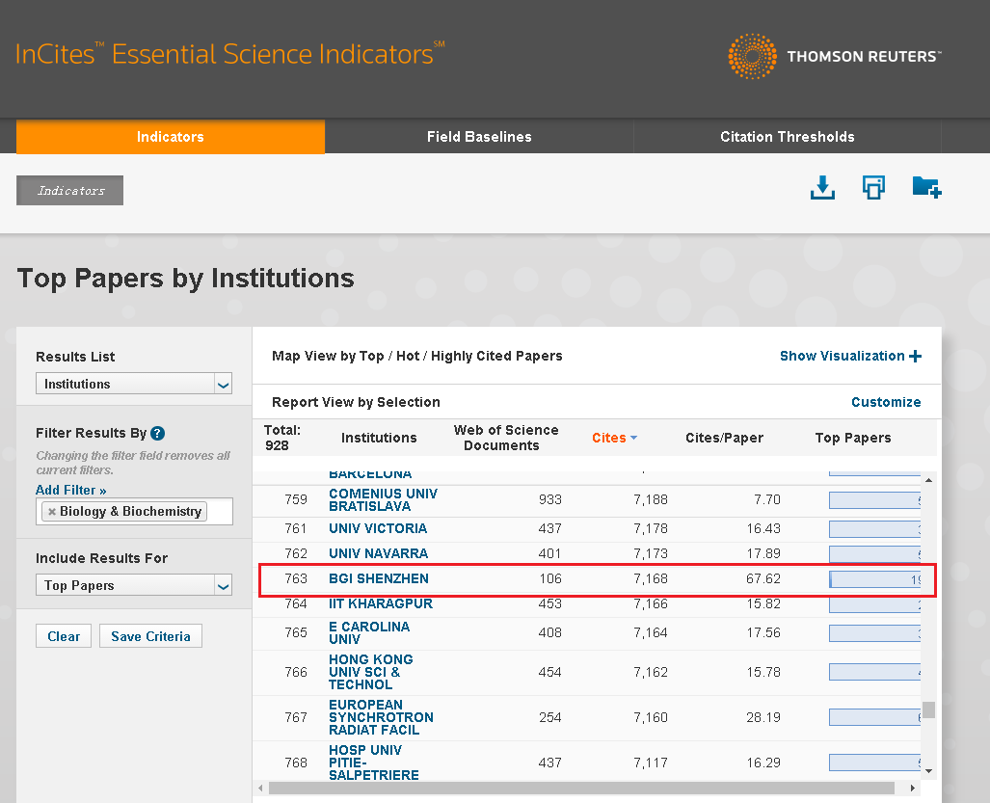
Task: Click the Save Criteria button
Action: pos(151,636)
